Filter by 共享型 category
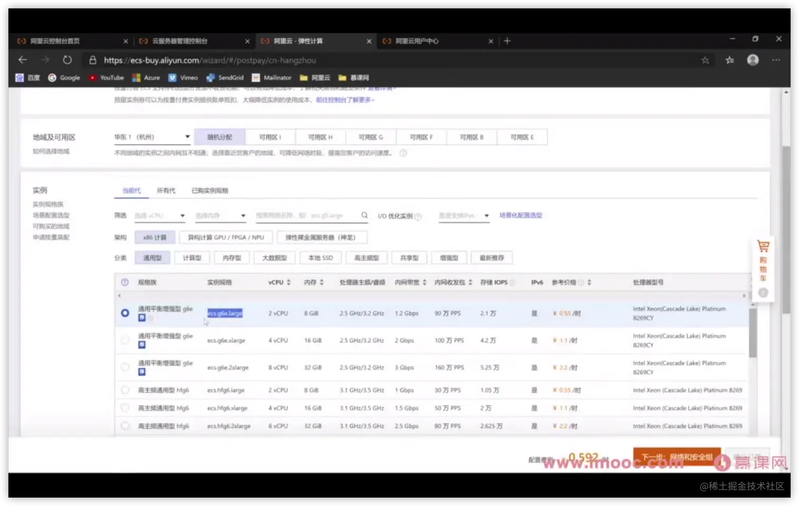 point(410,258)
